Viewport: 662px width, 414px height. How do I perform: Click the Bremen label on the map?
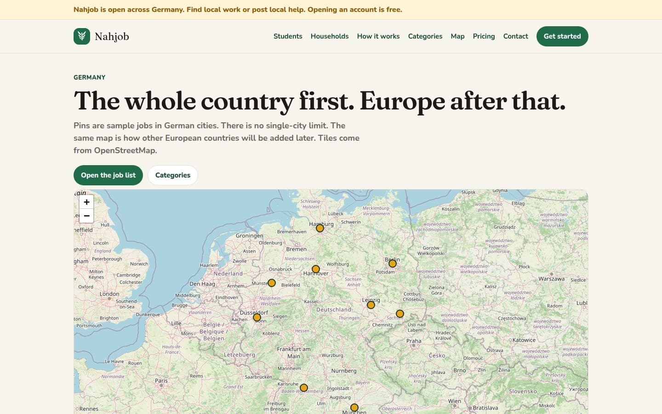click(297, 249)
